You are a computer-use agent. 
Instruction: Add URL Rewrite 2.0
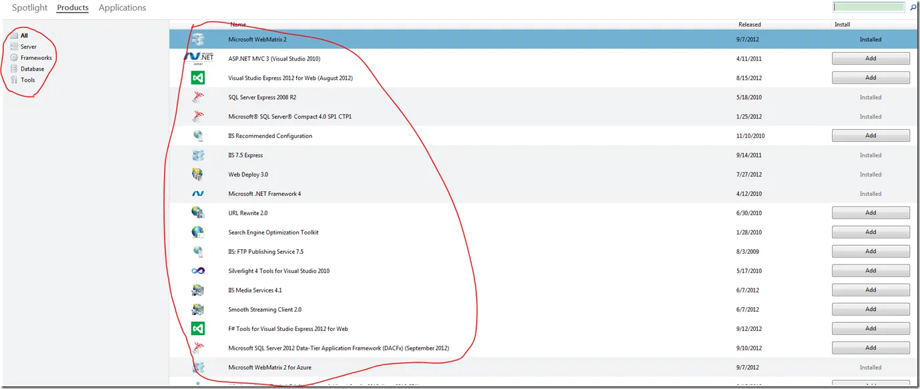tap(871, 213)
